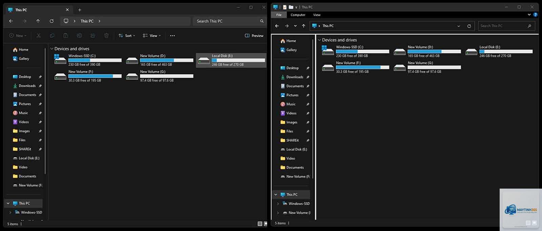
Task: Select New Volume (D:) in right window
Action: pyautogui.click(x=428, y=51)
